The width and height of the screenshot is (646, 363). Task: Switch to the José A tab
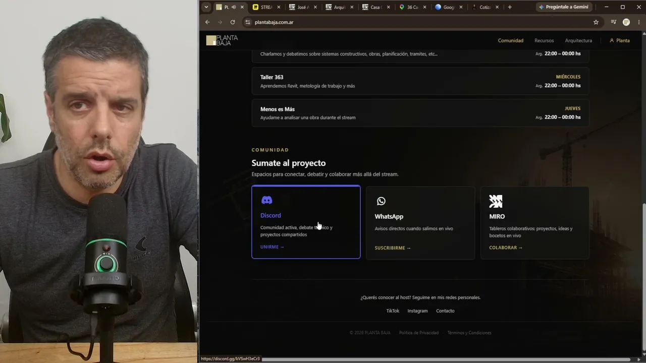coord(303,7)
